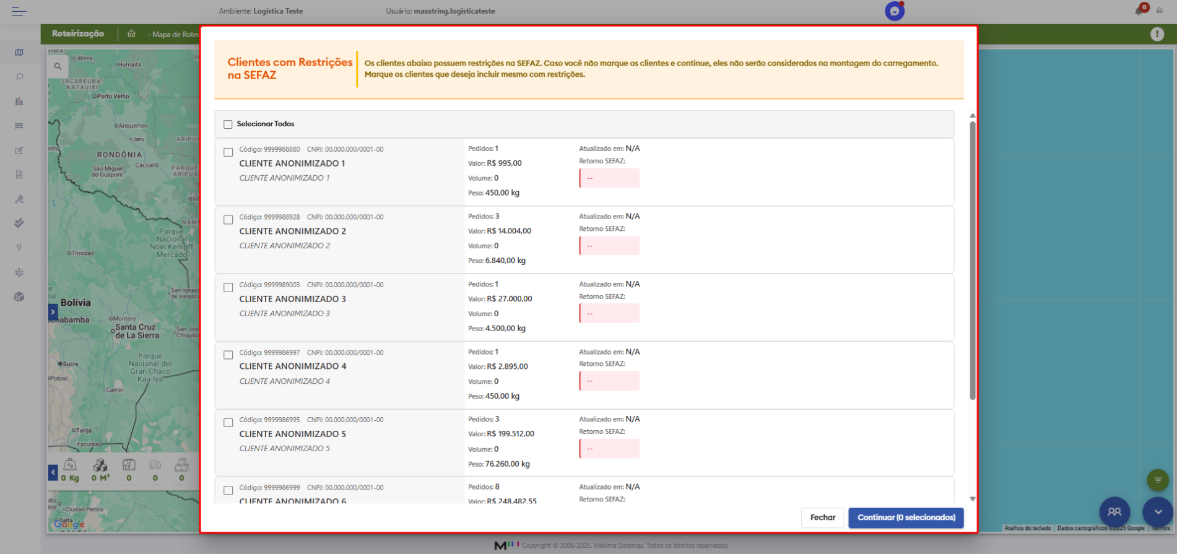Click Continuar (0 selecionados) button

point(906,517)
